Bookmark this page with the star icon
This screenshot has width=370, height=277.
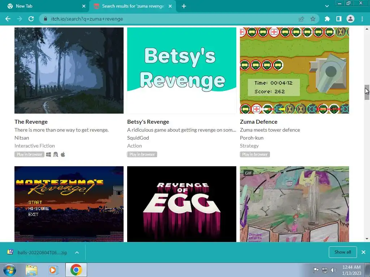click(313, 19)
